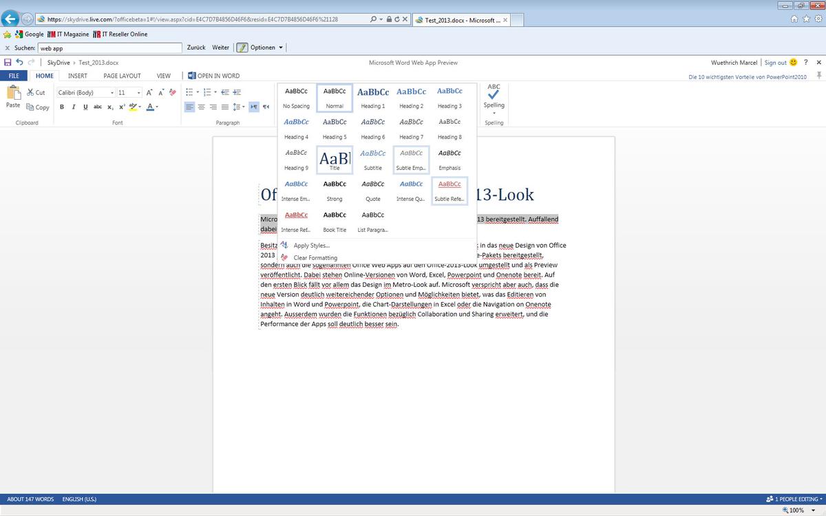The height and width of the screenshot is (516, 826).
Task: Set right-to-left text direction
Action: point(266,107)
